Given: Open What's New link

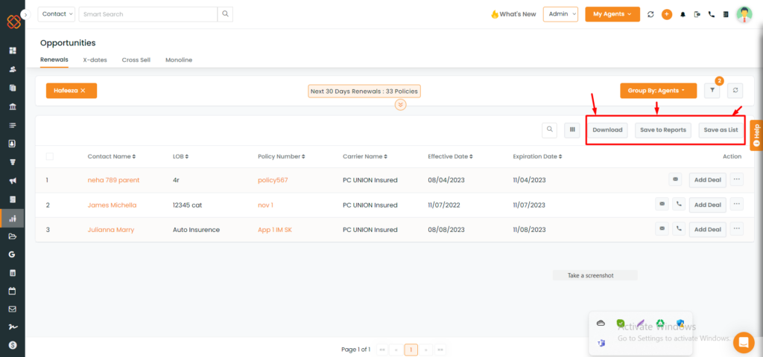Looking at the screenshot, I should pyautogui.click(x=513, y=14).
